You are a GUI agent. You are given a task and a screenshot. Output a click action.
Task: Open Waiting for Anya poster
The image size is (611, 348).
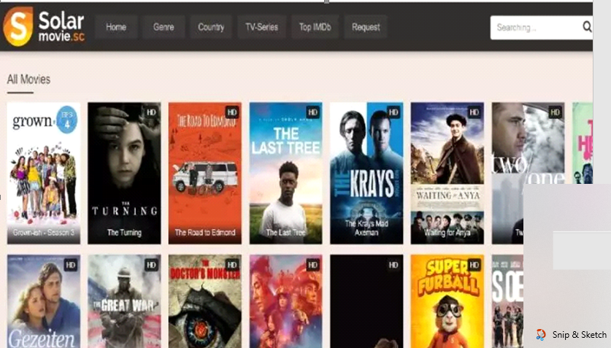[x=447, y=173]
